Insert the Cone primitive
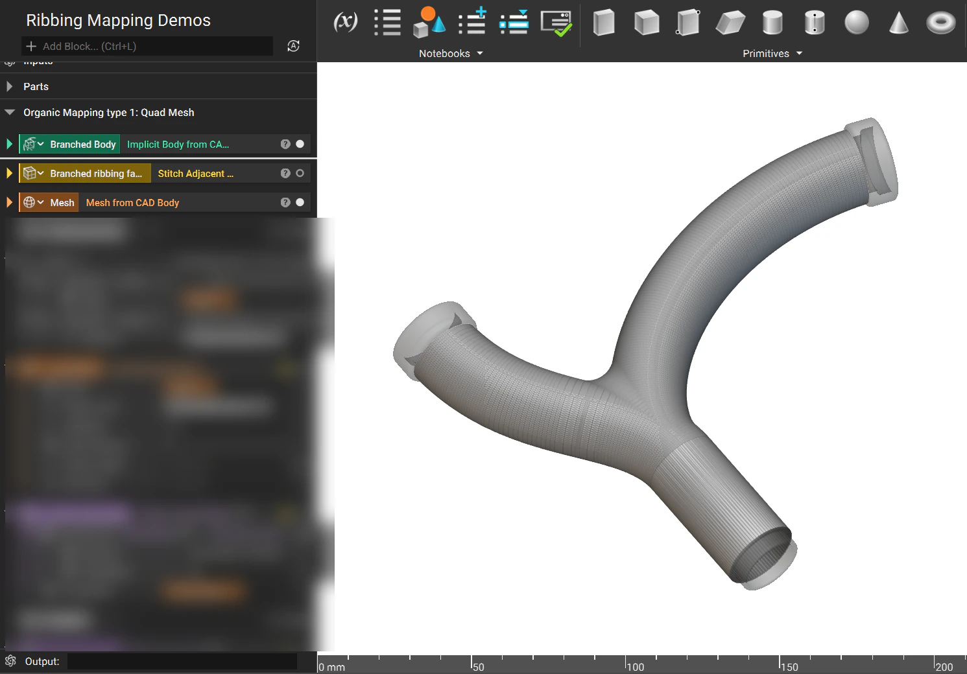Image resolution: width=967 pixels, height=674 pixels. [x=898, y=23]
